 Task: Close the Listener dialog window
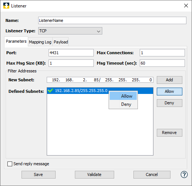coord(186,6)
